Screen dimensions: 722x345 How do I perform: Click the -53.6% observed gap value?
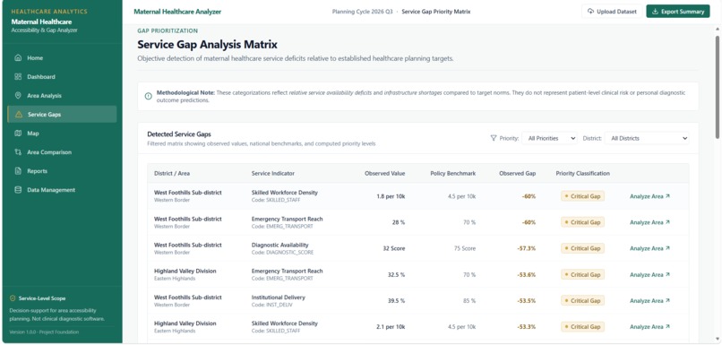pos(527,275)
